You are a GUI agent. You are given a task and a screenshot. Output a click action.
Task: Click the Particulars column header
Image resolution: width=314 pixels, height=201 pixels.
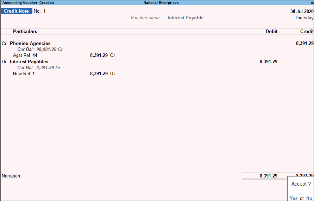[x=25, y=31]
